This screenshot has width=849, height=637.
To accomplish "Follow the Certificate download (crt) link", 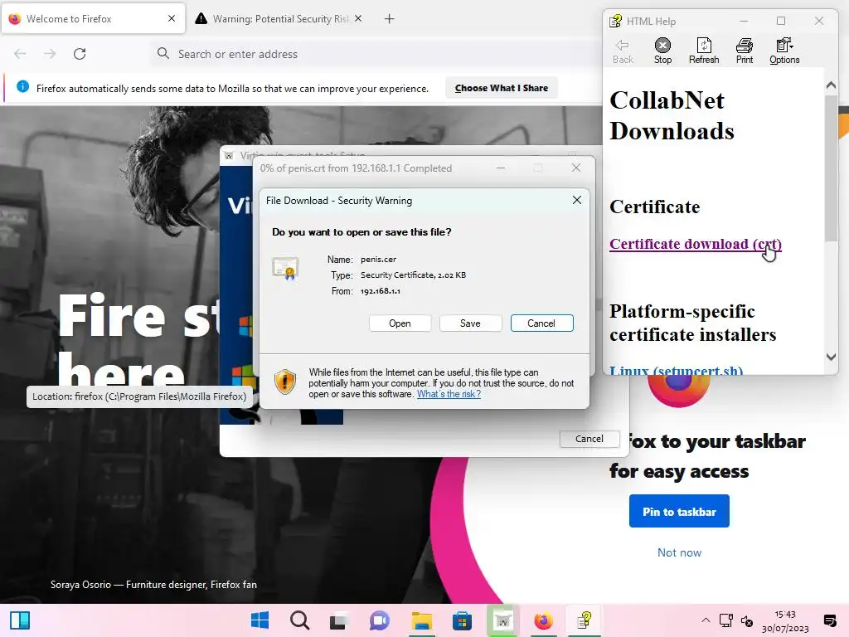I will pos(696,244).
